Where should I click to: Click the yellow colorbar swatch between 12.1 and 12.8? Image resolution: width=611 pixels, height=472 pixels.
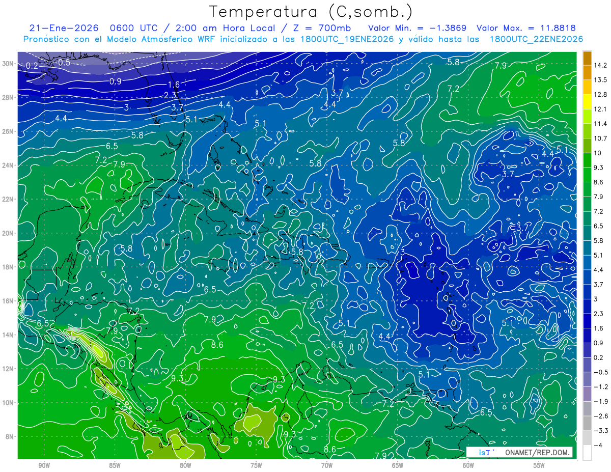tap(587, 102)
